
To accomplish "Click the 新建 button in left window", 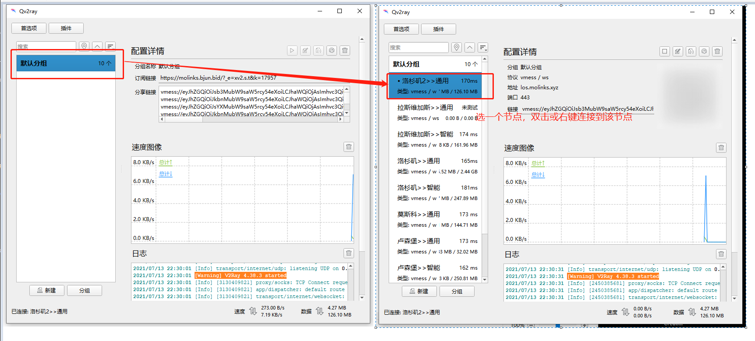I will click(47, 291).
